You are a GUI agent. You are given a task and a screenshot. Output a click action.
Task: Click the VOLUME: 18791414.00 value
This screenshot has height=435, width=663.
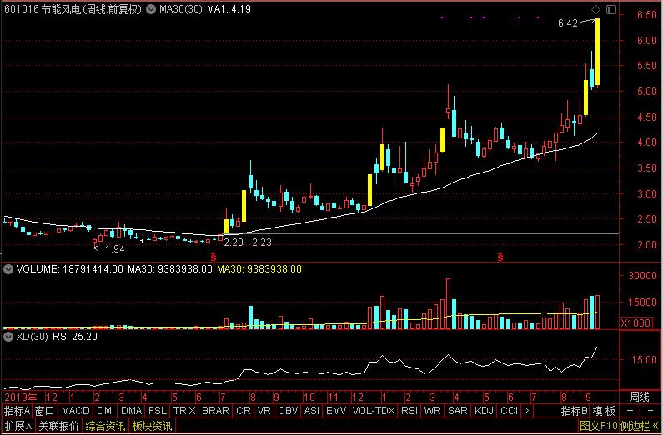[x=70, y=269]
